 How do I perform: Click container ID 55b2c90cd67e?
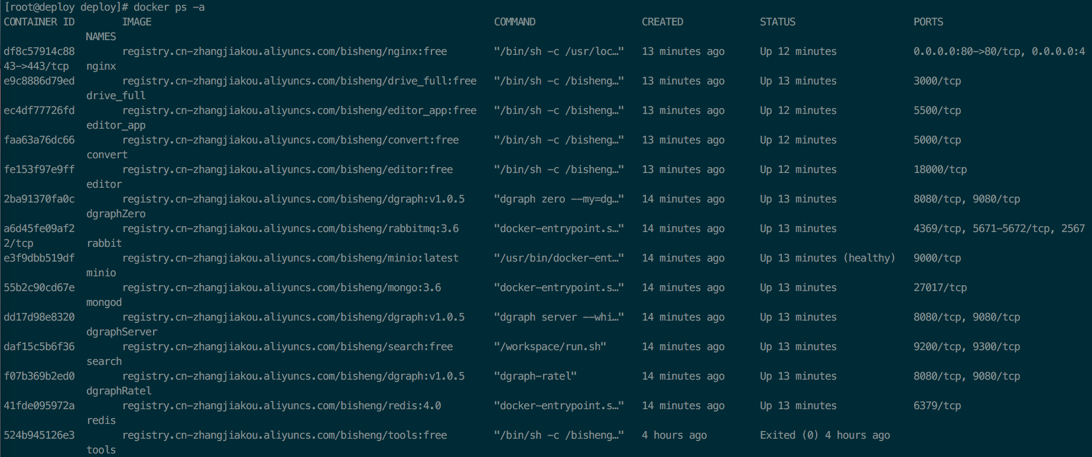(39, 288)
